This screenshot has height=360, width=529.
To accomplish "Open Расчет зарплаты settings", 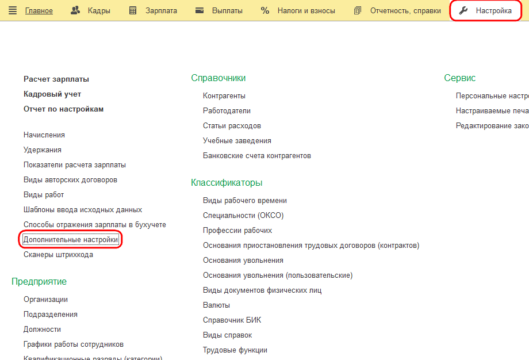I will point(56,79).
